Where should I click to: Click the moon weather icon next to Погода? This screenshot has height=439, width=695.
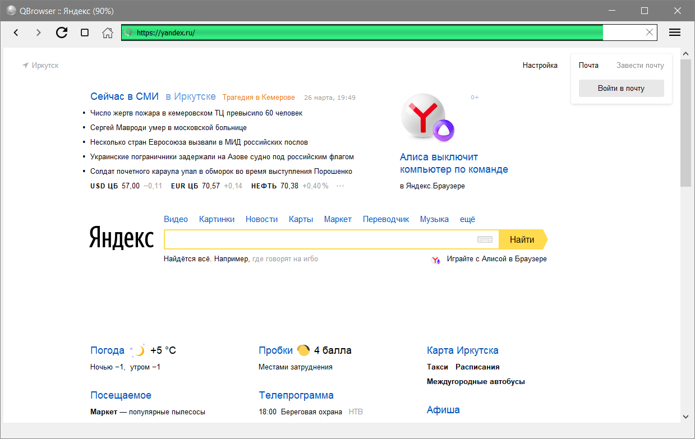[137, 350]
